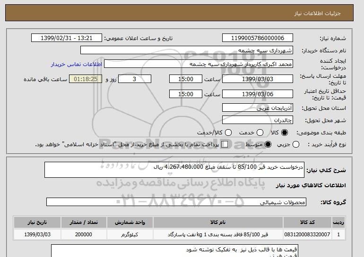Viewport: 364px width, 257px height.
Task: Click the تاریخ نیاز column header
Action: click(x=37, y=222)
